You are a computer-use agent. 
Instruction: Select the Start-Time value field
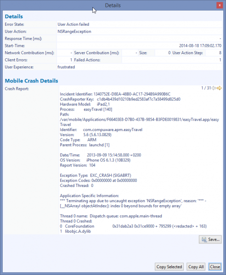(139, 46)
